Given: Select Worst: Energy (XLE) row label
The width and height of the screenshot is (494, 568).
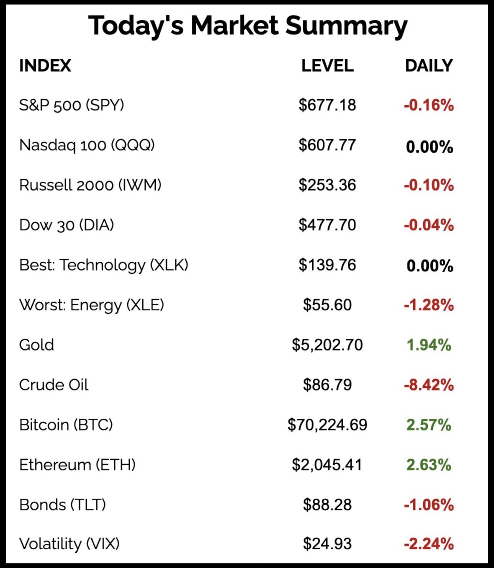Looking at the screenshot, I should (x=92, y=305).
